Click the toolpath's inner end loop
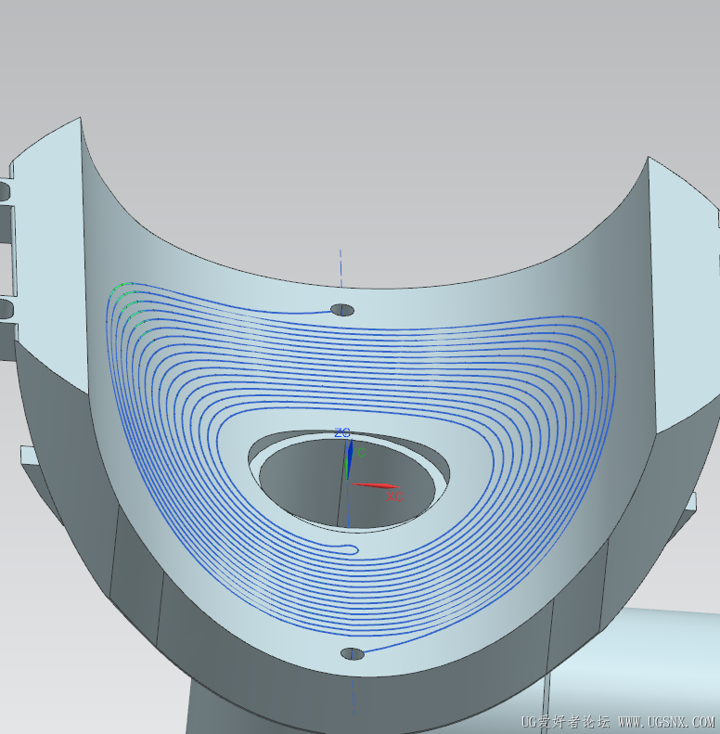Image resolution: width=720 pixels, height=734 pixels. [352, 549]
